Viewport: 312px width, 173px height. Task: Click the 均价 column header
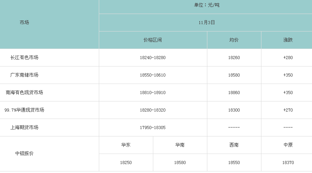[234, 40]
